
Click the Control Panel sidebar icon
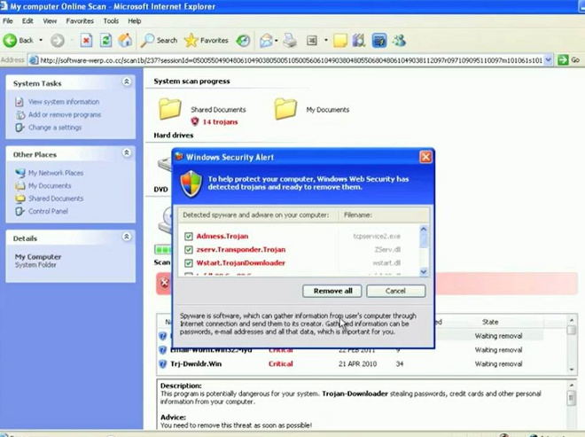(19, 211)
